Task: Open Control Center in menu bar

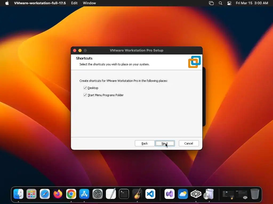Action: [x=229, y=3]
